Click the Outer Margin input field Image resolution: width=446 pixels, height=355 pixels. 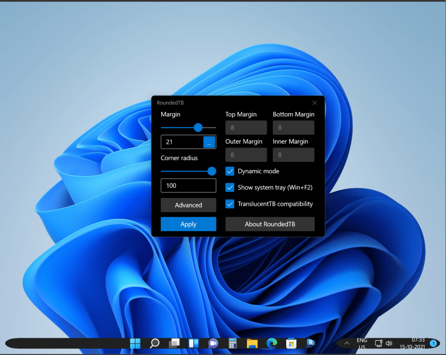[x=246, y=155]
